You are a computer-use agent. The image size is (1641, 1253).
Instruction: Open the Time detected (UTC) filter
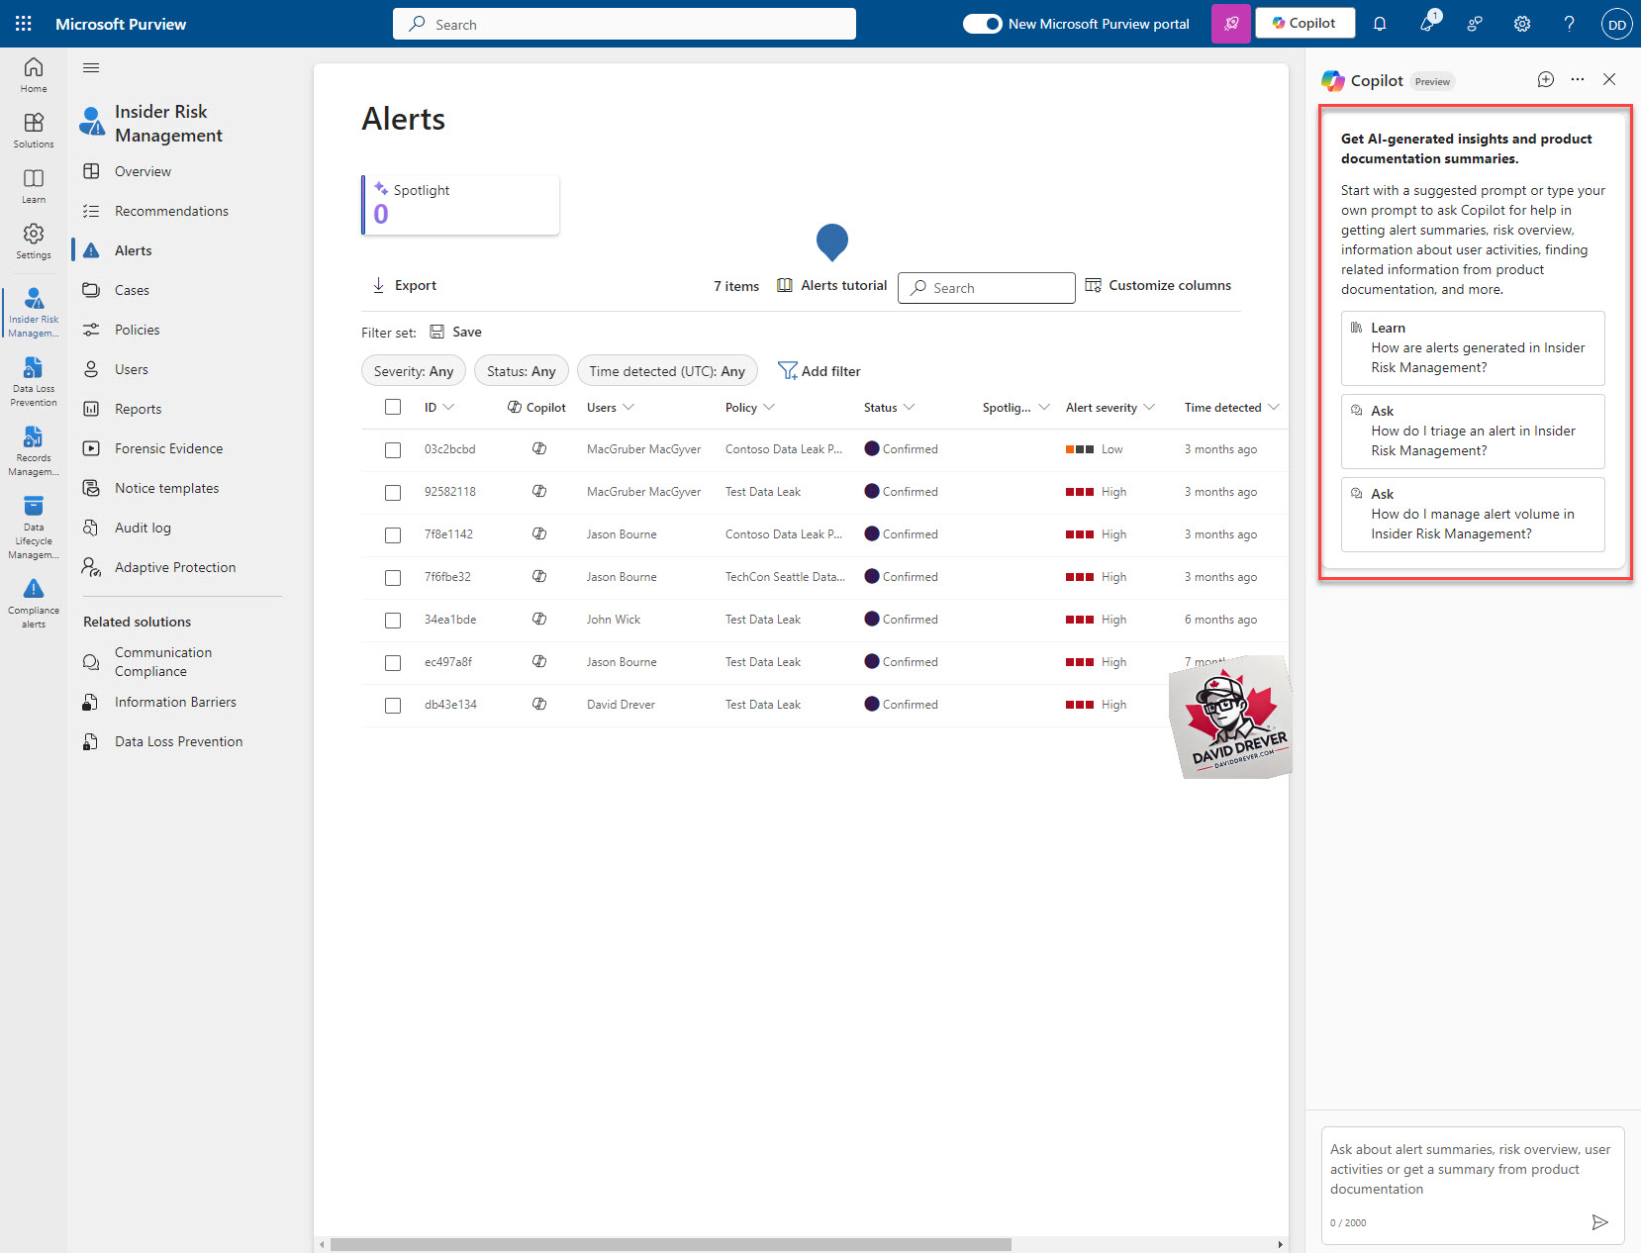pos(667,371)
